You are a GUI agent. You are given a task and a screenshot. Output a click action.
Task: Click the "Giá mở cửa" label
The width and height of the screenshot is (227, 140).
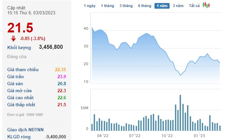tap(21, 91)
